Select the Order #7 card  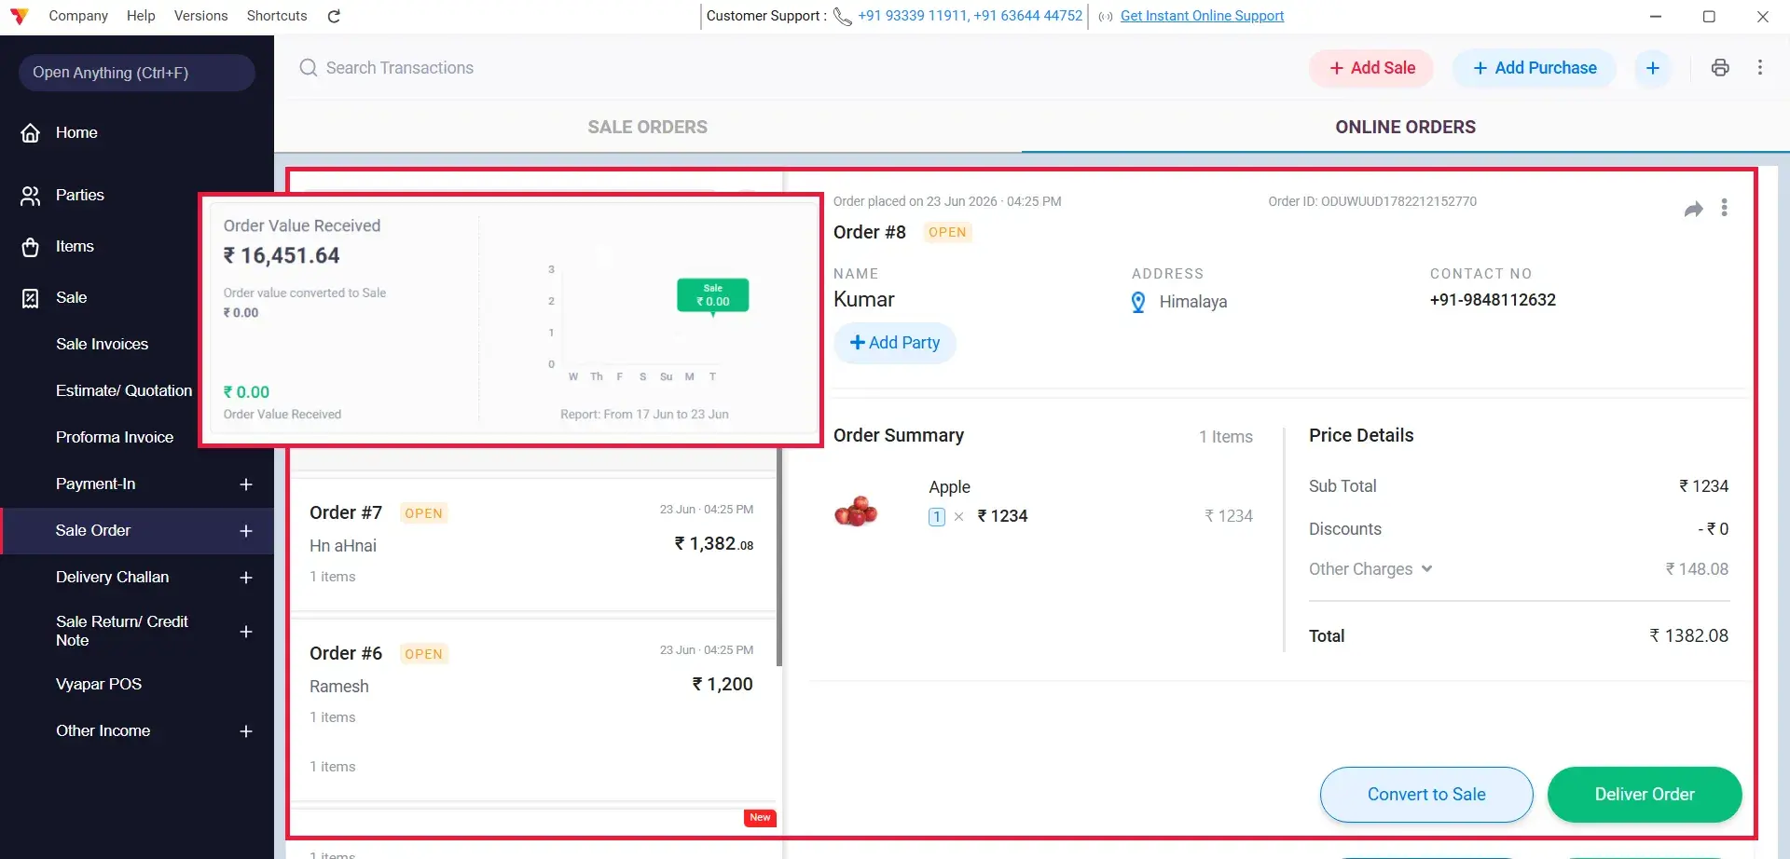(x=533, y=545)
